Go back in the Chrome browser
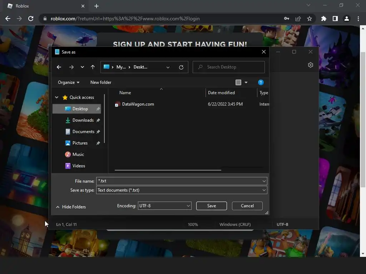The height and width of the screenshot is (274, 366). (x=8, y=19)
